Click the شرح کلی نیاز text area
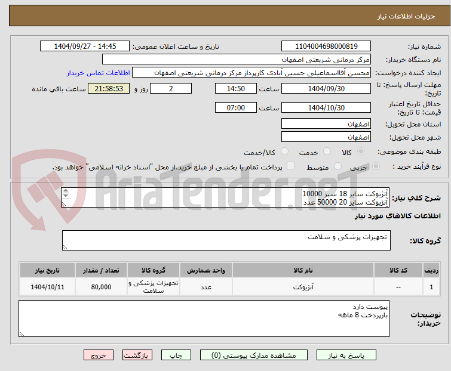 click(x=225, y=197)
